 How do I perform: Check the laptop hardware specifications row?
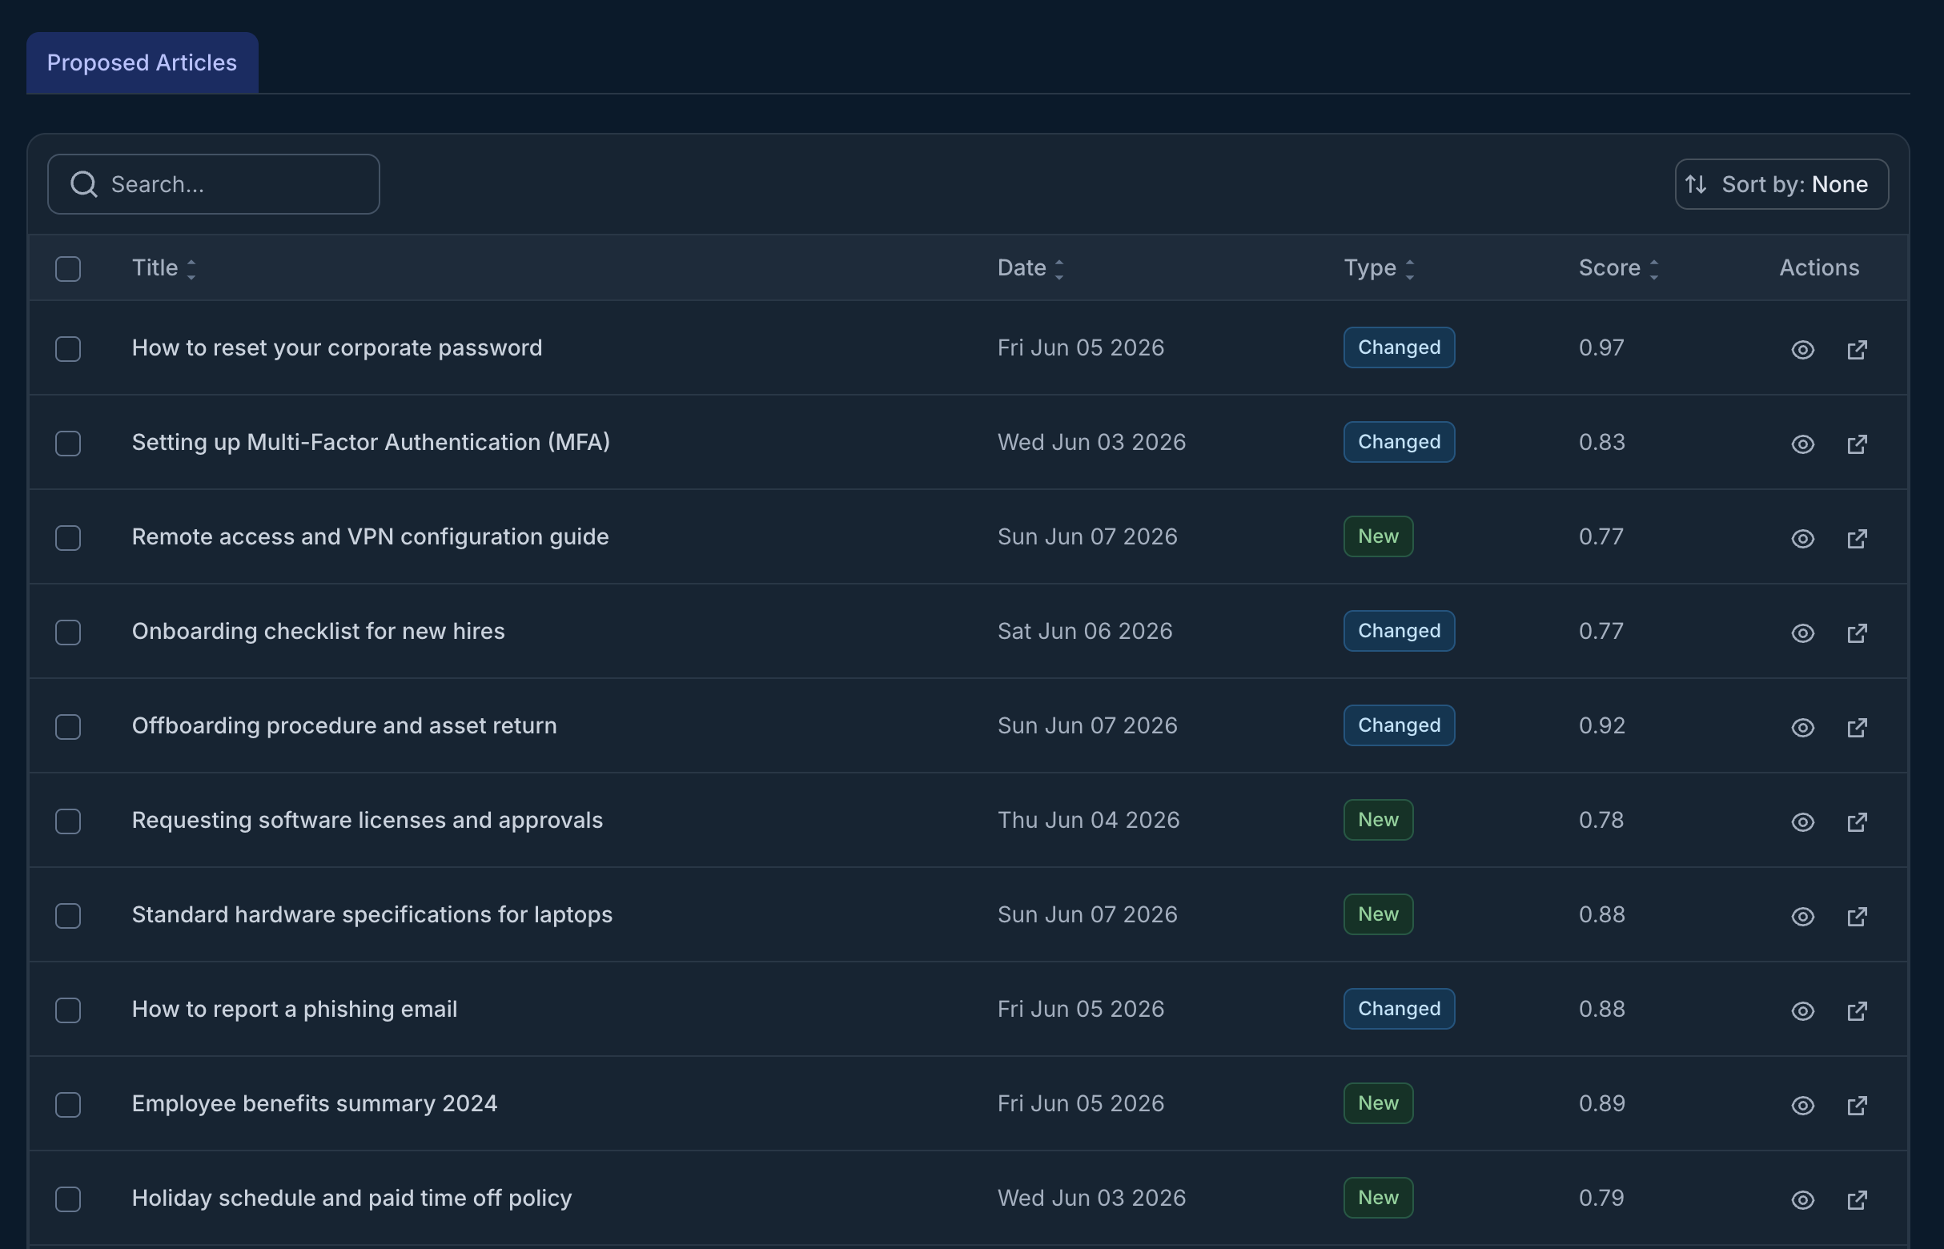pyautogui.click(x=68, y=916)
